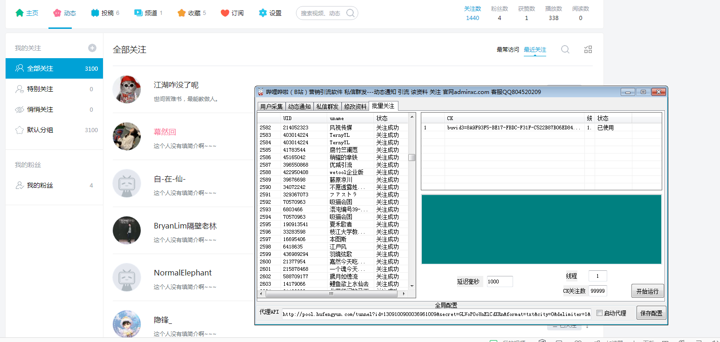This screenshot has width=720, height=342.
Task: Click the 设置 gear icon
Action: 263,13
